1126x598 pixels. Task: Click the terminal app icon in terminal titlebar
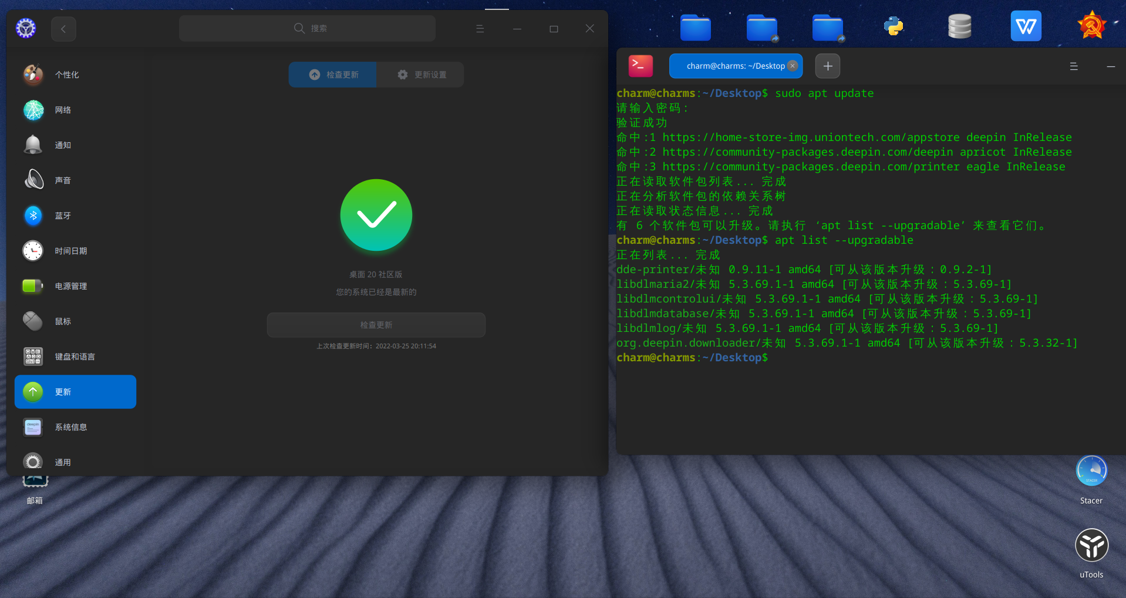640,66
